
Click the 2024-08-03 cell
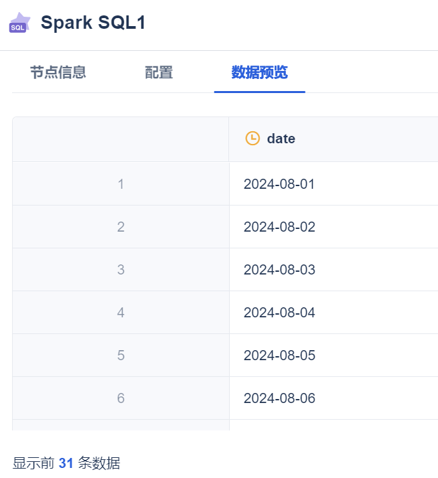pos(279,270)
